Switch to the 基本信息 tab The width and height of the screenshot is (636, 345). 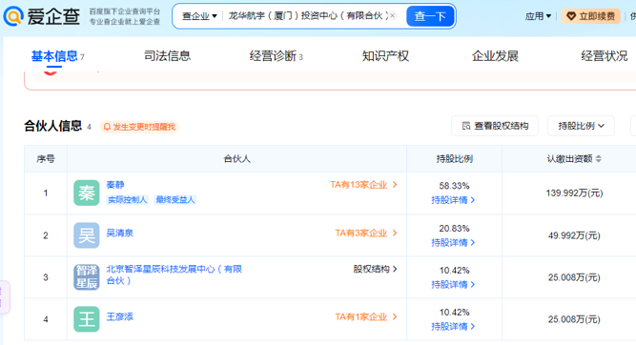[54, 56]
